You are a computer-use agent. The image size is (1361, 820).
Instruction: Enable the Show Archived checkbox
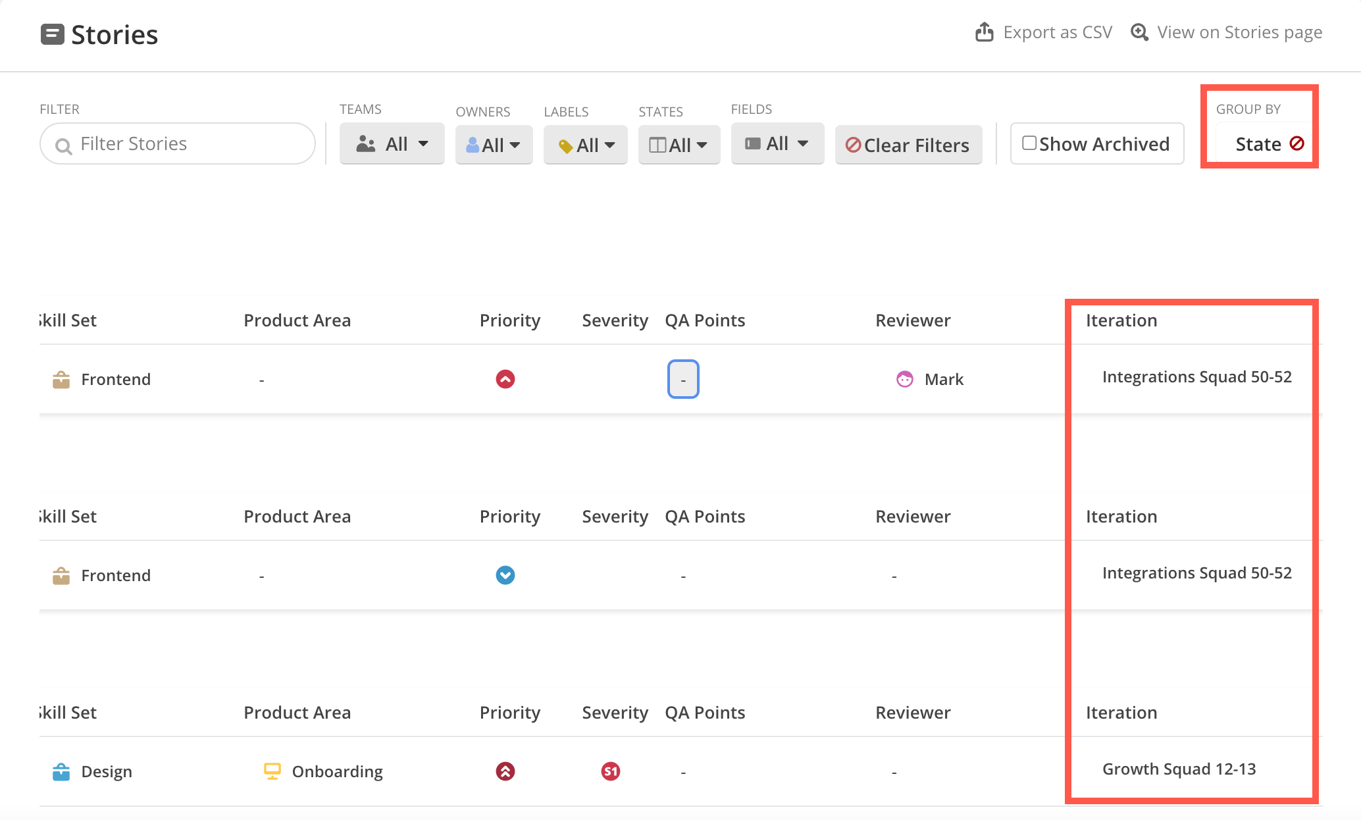pos(1029,142)
